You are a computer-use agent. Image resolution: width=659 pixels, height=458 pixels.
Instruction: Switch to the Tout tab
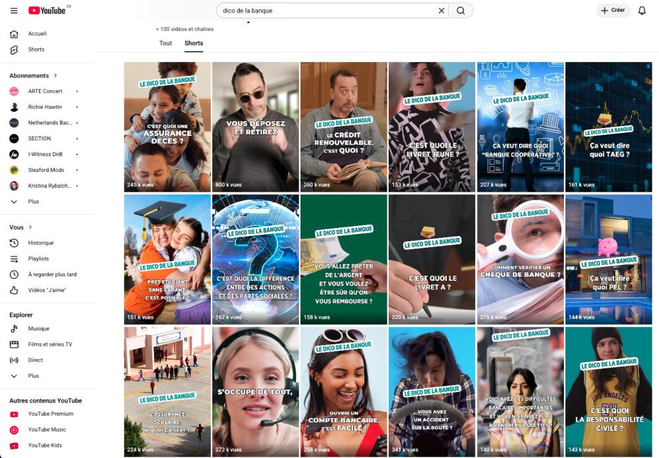click(165, 43)
